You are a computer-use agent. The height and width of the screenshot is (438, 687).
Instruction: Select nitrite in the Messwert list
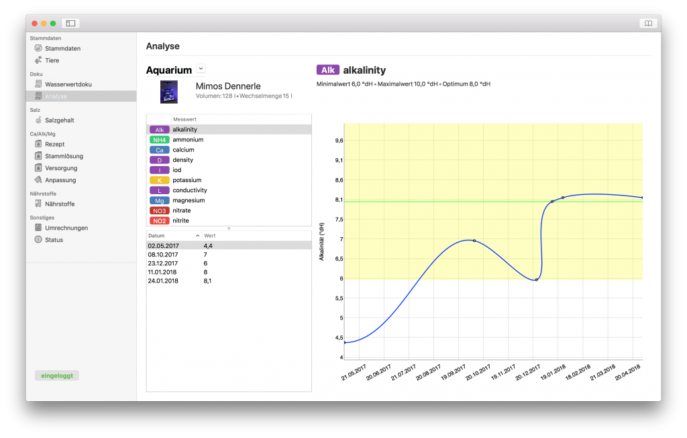click(229, 220)
